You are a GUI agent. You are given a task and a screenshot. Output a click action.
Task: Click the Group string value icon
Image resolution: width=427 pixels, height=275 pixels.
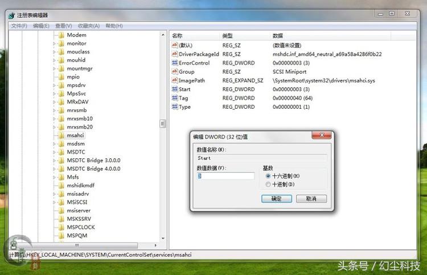(175, 71)
